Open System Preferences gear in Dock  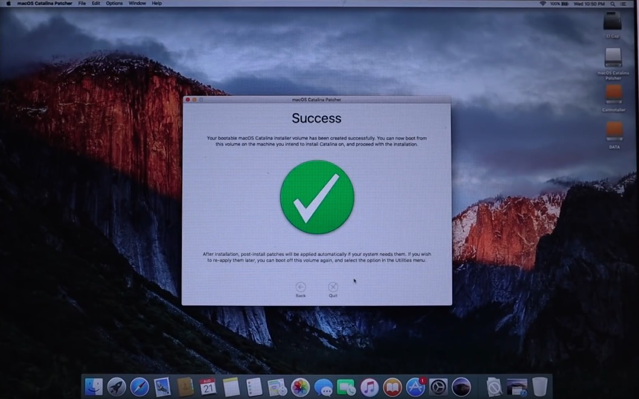point(438,386)
